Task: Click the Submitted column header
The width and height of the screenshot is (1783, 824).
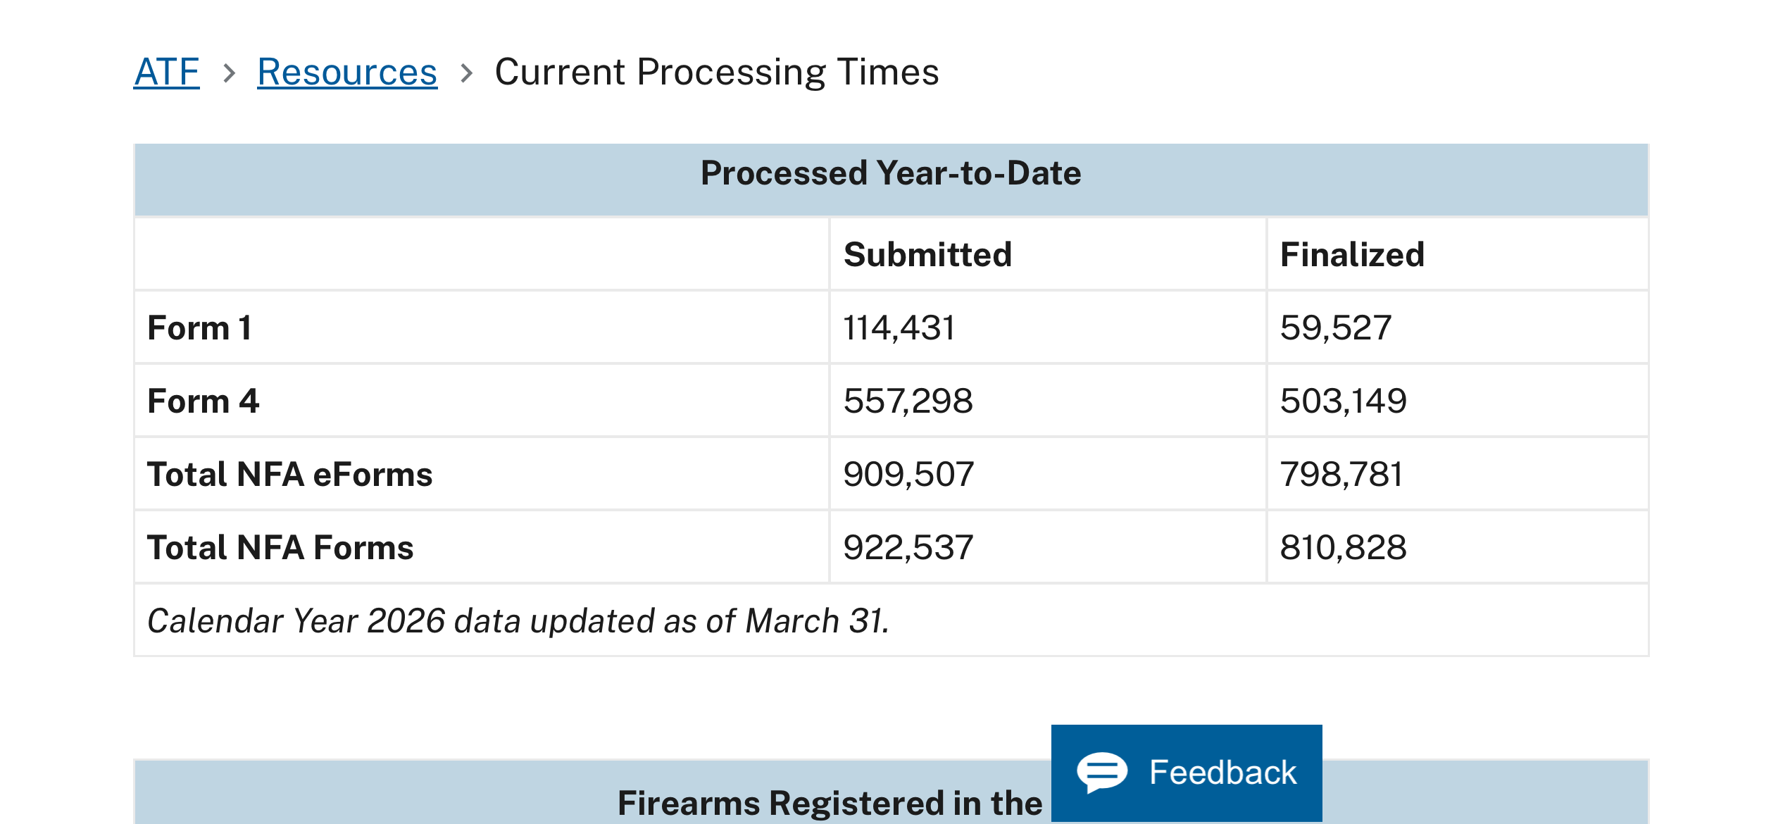Action: coord(927,254)
